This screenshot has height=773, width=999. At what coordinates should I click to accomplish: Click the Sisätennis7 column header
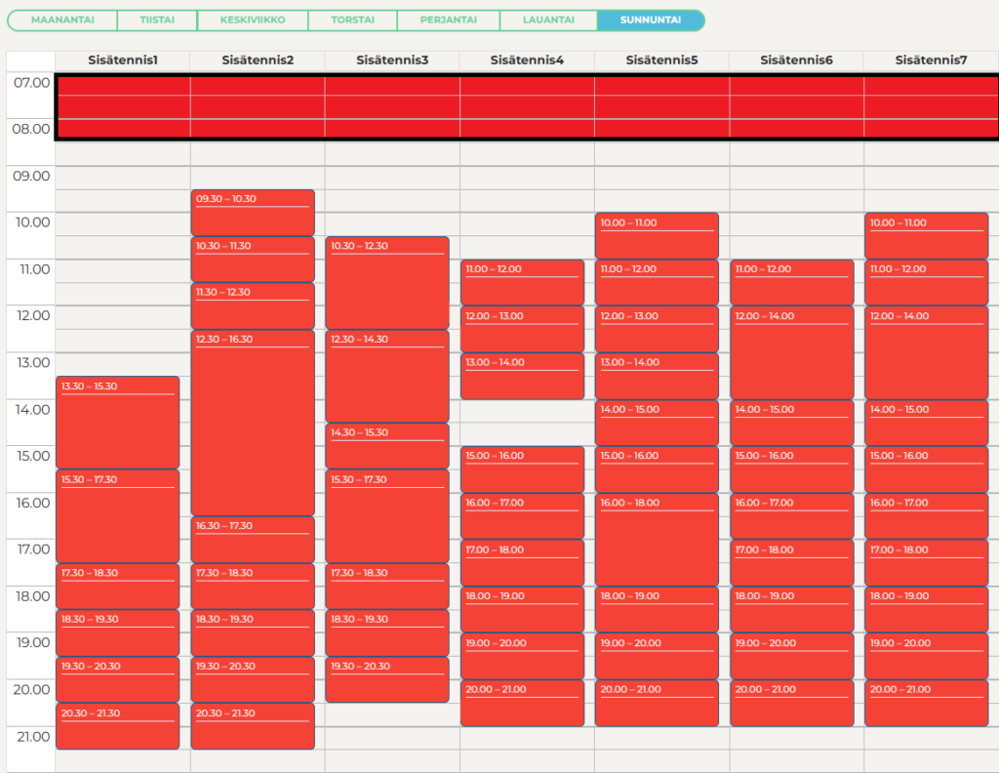click(931, 60)
